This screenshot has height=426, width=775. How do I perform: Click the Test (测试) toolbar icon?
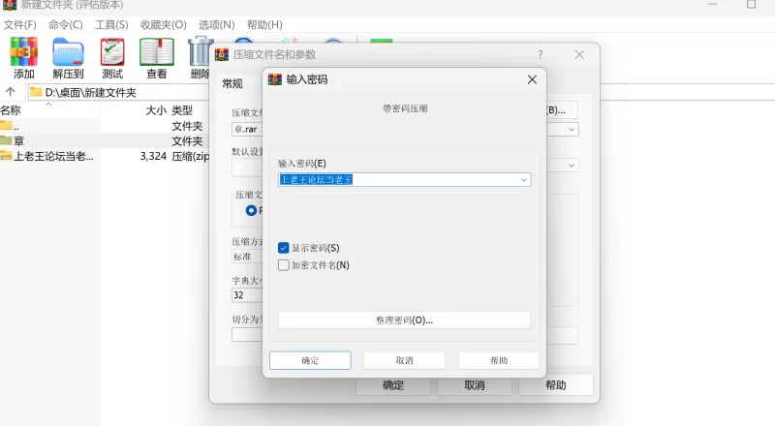[x=112, y=58]
